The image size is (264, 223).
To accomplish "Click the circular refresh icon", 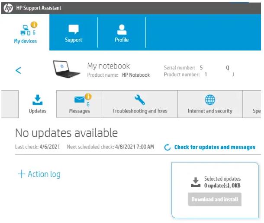I will point(167,148).
